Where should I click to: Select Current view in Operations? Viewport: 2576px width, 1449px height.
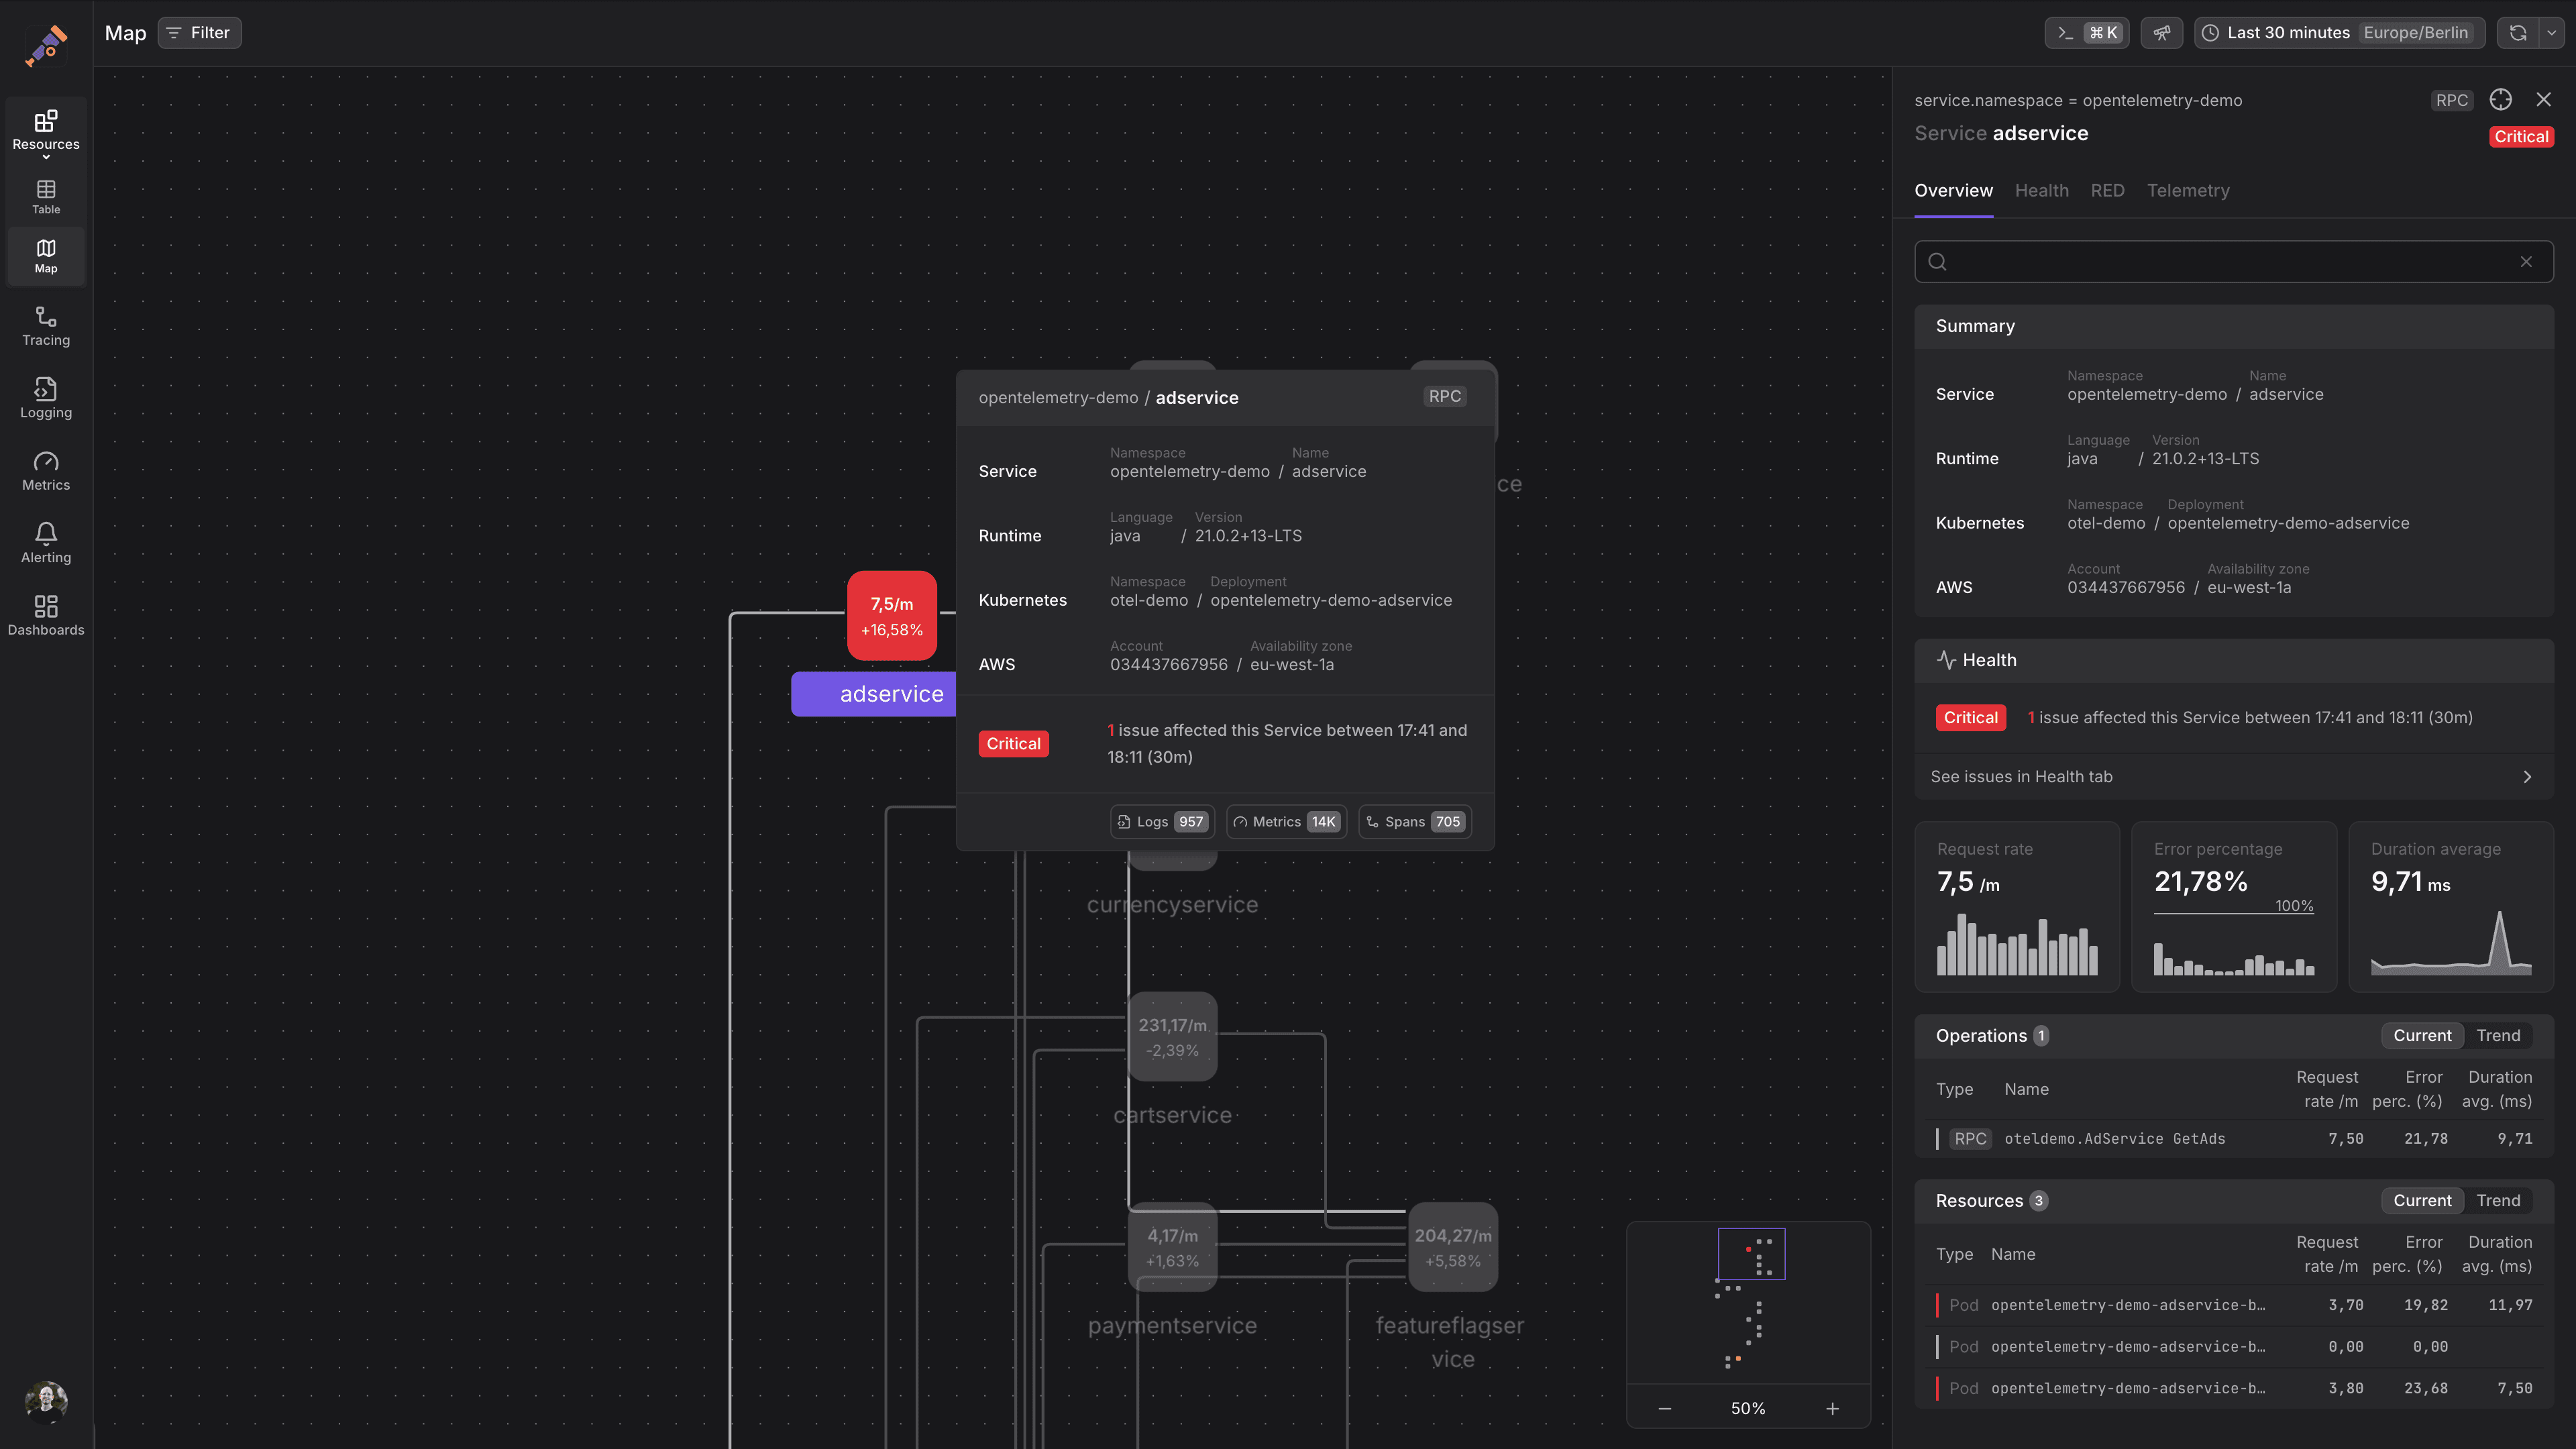coord(2421,1036)
